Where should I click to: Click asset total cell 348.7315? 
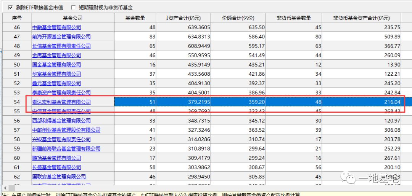click(183, 121)
